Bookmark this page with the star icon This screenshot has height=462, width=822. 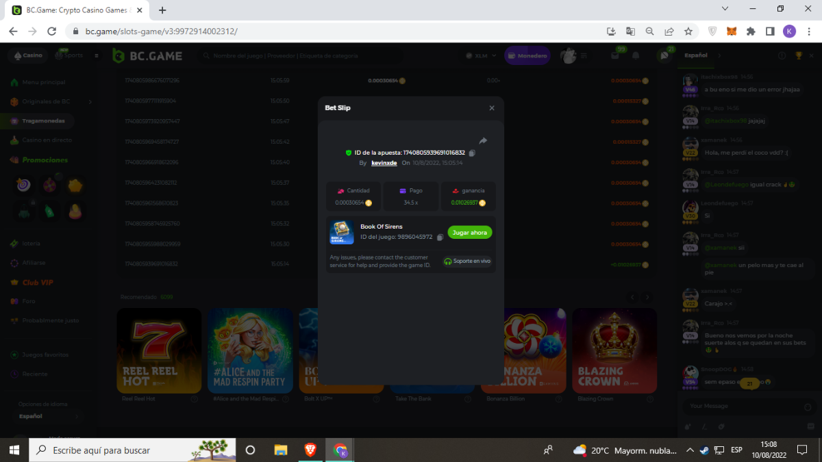[688, 31]
